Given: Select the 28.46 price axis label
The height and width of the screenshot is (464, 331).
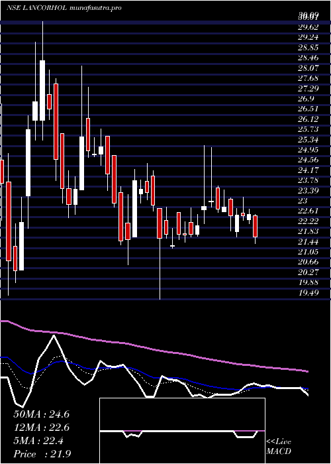Looking at the screenshot, I should tap(308, 58).
